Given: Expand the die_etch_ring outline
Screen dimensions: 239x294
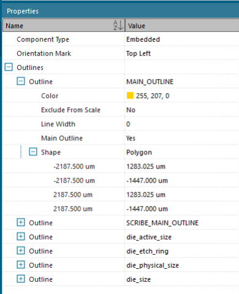Looking at the screenshot, I should click(x=21, y=251).
